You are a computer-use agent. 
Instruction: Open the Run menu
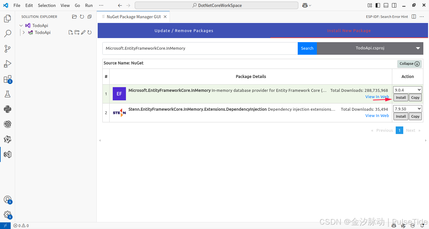coord(89,5)
